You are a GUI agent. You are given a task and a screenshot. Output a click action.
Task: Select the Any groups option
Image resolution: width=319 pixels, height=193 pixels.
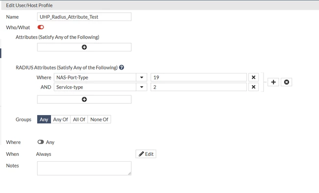[x=44, y=120]
